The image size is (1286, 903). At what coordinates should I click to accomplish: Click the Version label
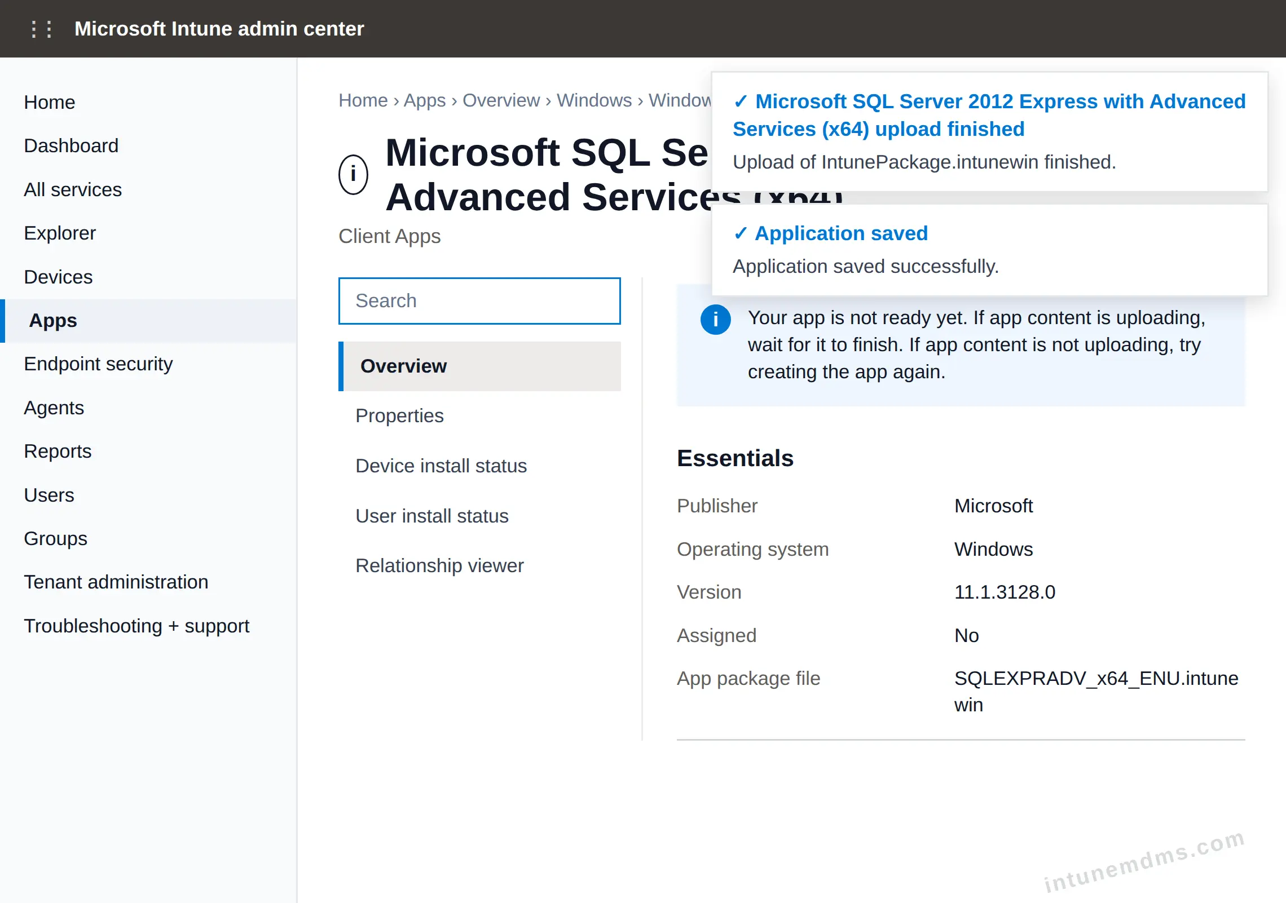pyautogui.click(x=709, y=592)
